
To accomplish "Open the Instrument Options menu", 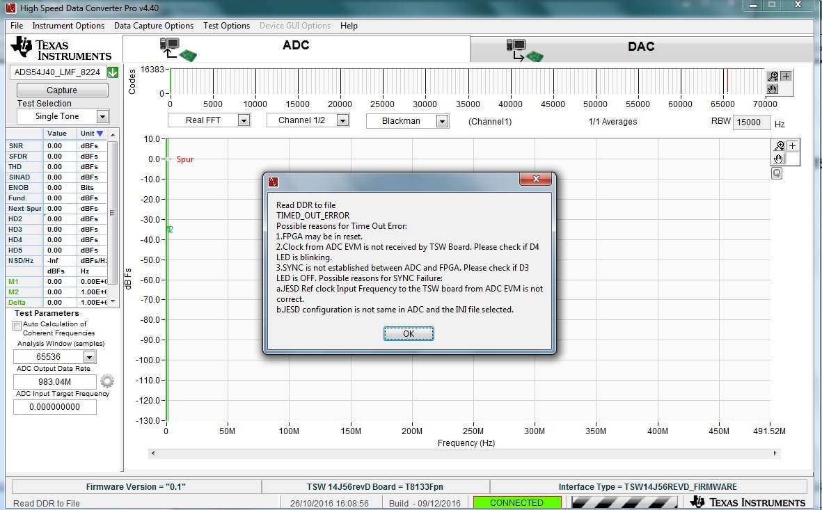I will [68, 26].
